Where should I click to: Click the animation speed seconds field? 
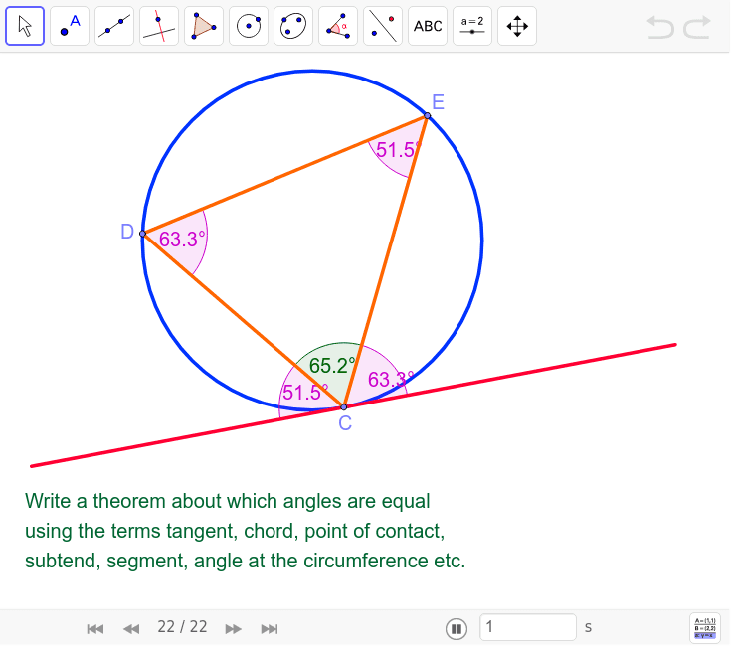coord(527,627)
